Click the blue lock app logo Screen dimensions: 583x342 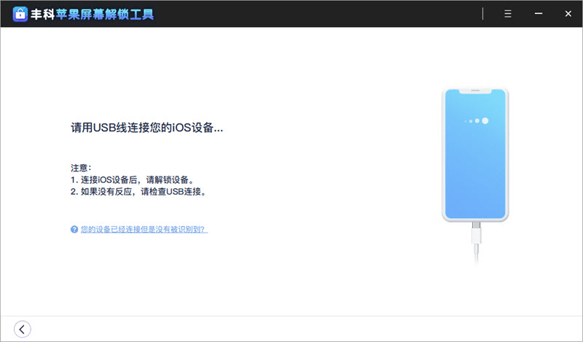pos(20,15)
